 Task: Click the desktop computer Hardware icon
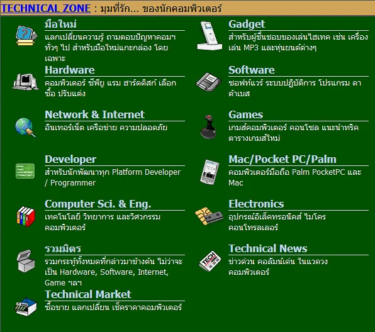tap(26, 82)
